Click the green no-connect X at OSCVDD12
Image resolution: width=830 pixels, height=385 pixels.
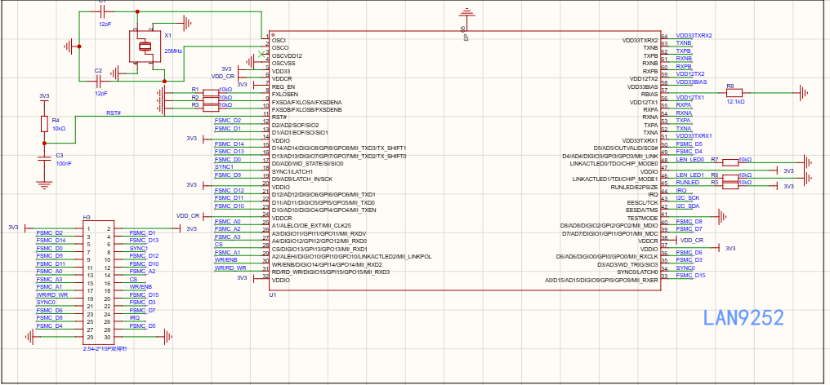tap(261, 54)
